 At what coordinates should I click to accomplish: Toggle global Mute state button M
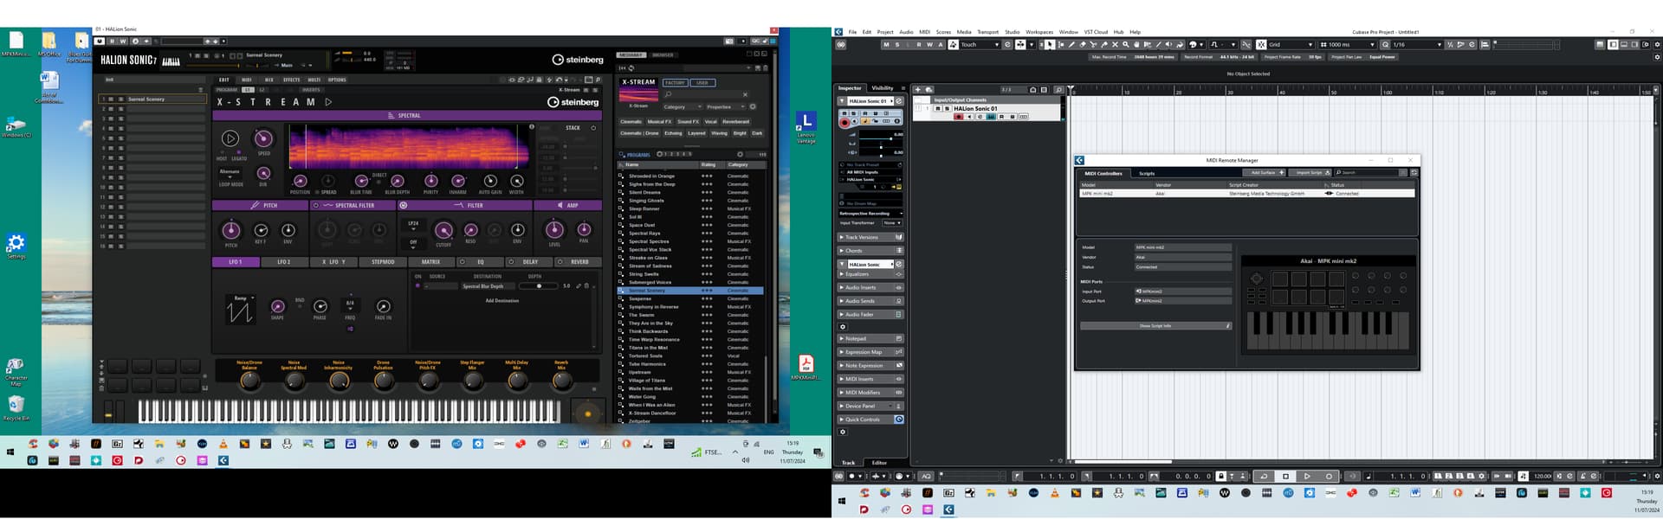coord(885,44)
